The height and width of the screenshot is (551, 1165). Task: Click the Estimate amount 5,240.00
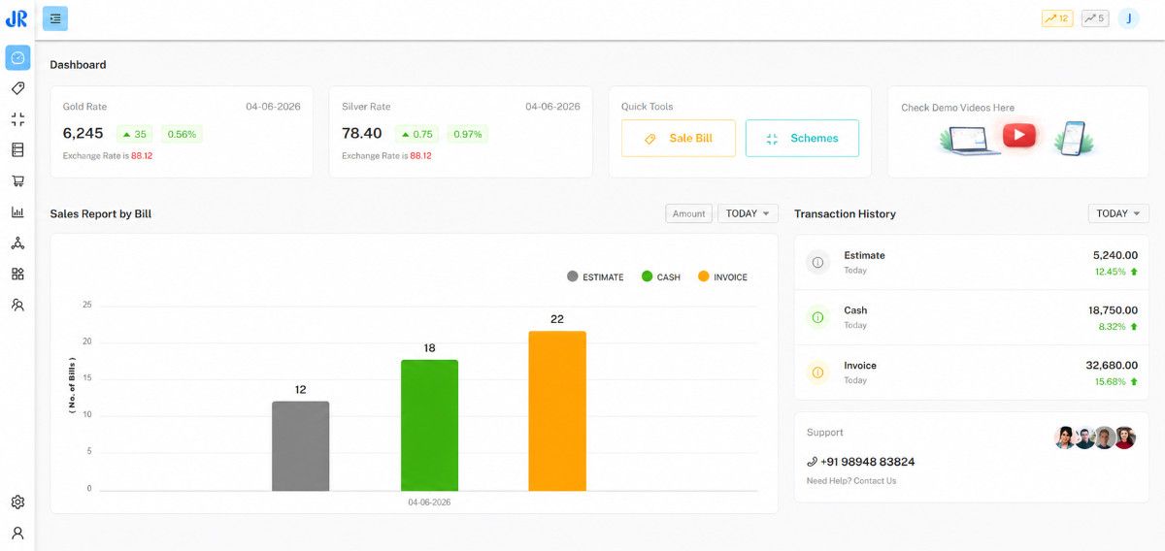coord(1115,255)
